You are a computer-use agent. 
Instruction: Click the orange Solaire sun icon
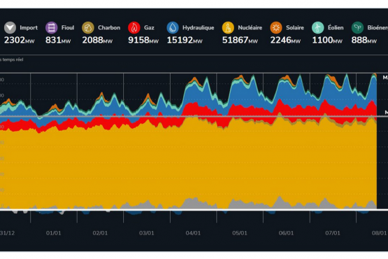[x=276, y=27]
